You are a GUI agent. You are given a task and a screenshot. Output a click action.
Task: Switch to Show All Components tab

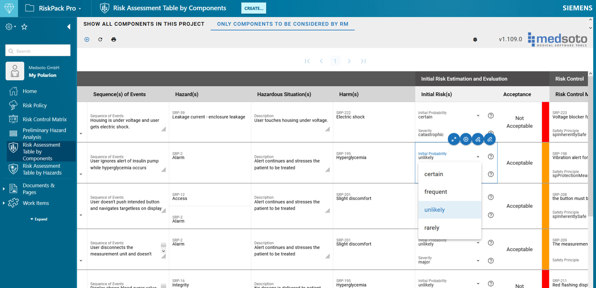144,24
